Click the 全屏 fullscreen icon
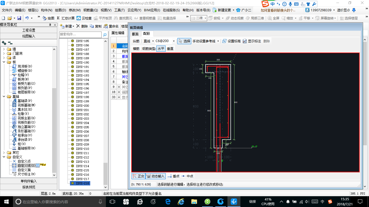This screenshot has height=207, width=369. click(x=273, y=18)
